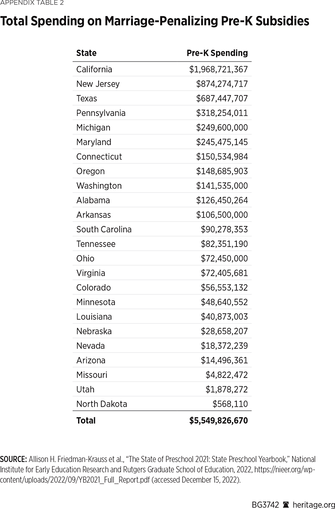Click Ohio's $72,450,000 spending value
Image resolution: width=335 pixels, height=509 pixels.
(224, 258)
